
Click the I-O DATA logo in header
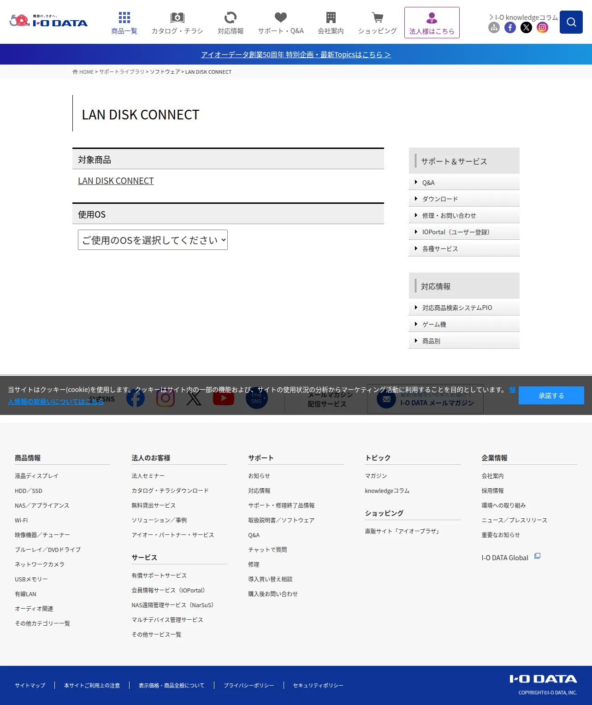48,21
